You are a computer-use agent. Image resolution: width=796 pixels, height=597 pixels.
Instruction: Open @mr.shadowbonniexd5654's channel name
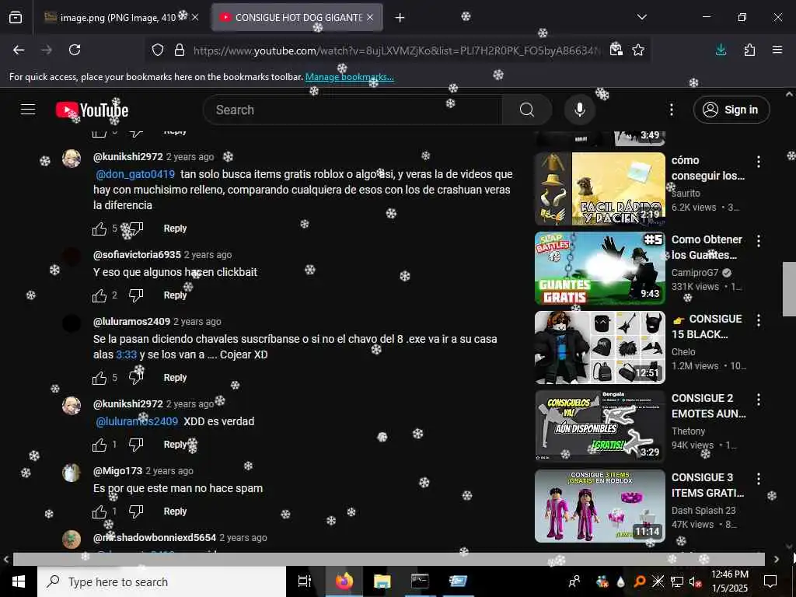(155, 538)
